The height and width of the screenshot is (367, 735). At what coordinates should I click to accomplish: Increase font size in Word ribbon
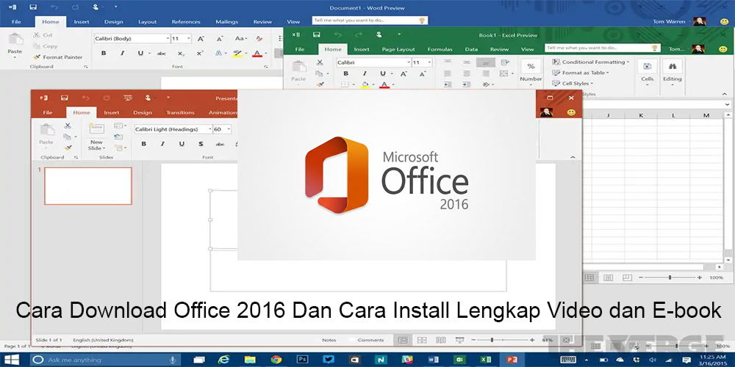pos(201,38)
